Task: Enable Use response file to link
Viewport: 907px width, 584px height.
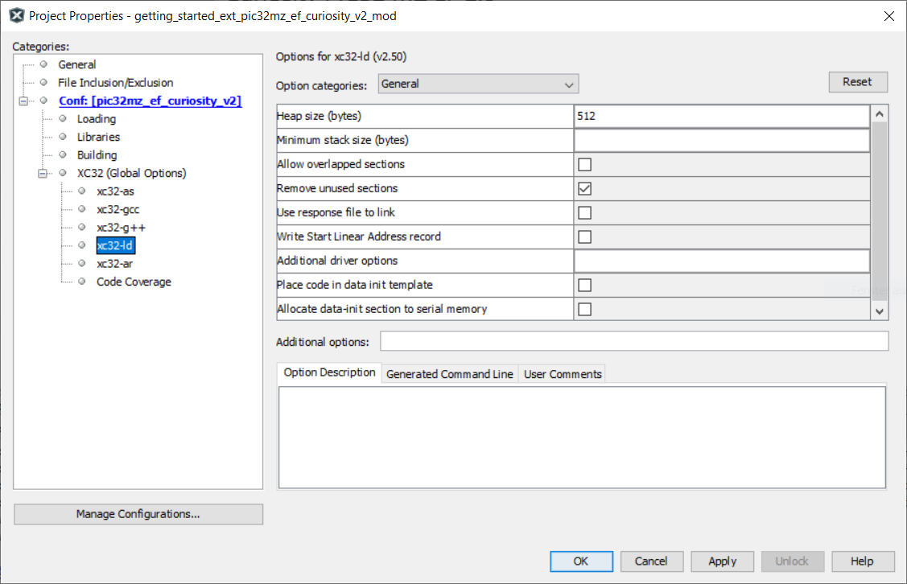Action: pyautogui.click(x=585, y=213)
